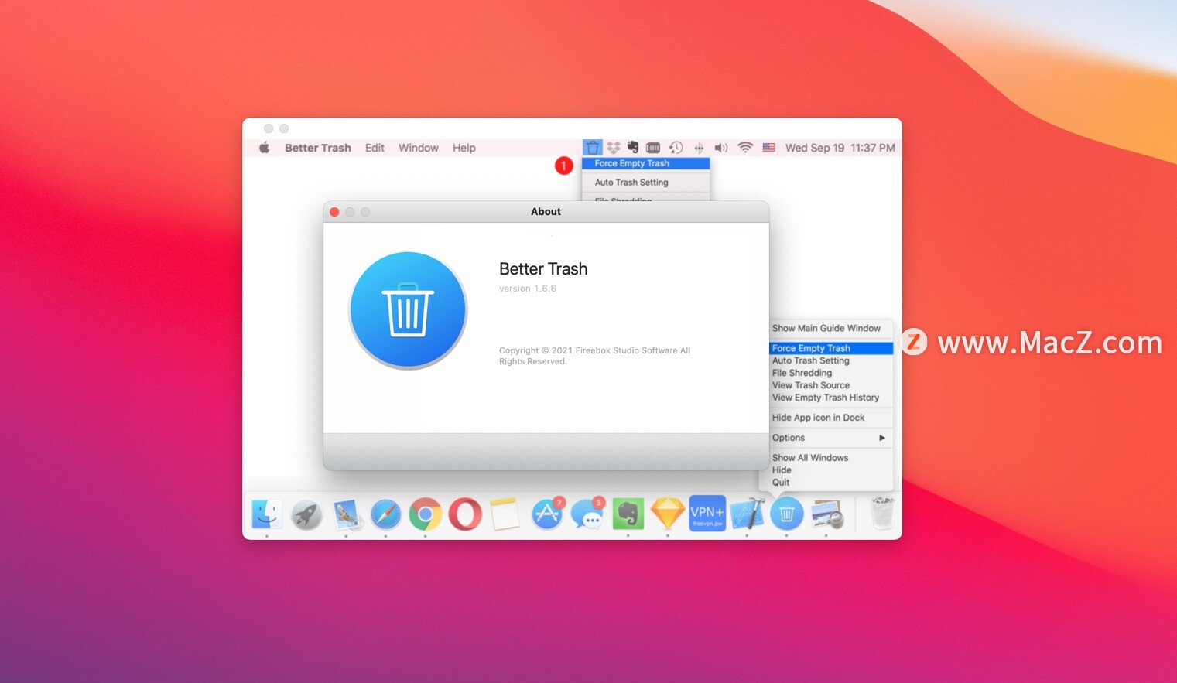Choose Force Empty Trash in the menu bar dropdown
Viewport: 1177px width, 683px height.
pyautogui.click(x=645, y=163)
